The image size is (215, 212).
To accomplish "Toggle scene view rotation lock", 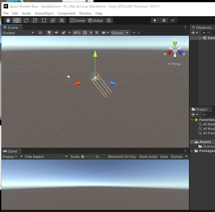I will point(184,41).
